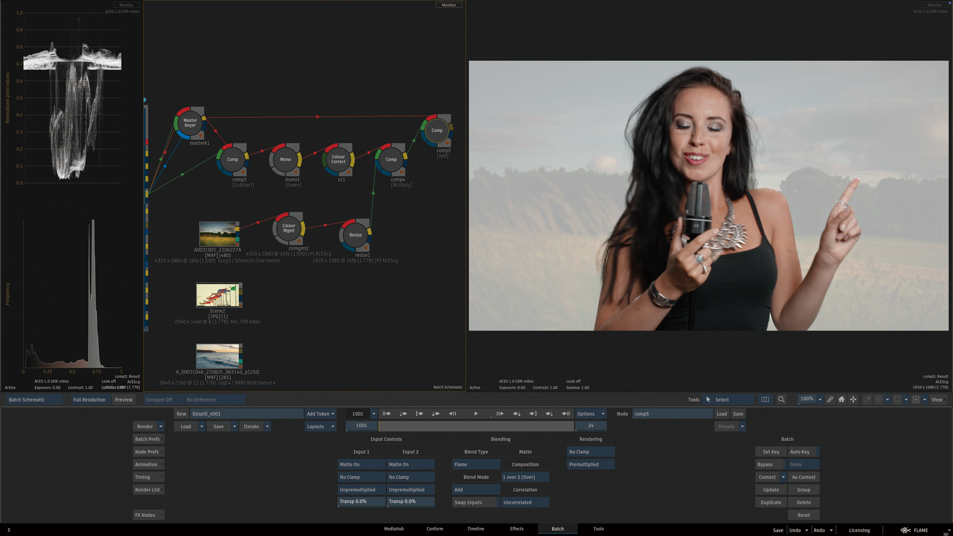Select the mono1 Mono node

pyautogui.click(x=285, y=159)
